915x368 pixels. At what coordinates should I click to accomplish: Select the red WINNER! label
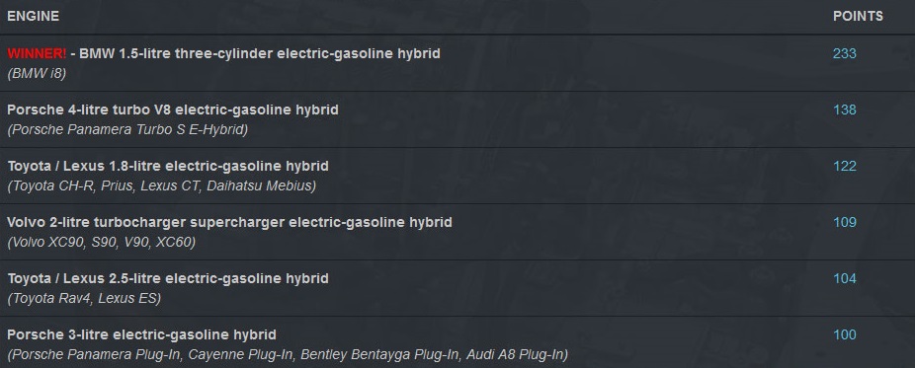(x=37, y=53)
